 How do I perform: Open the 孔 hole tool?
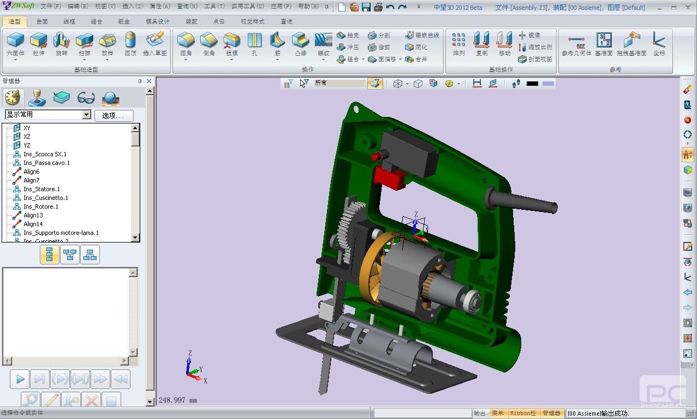pos(254,43)
